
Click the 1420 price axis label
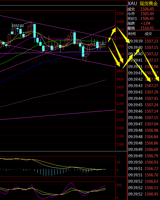click(x=120, y=79)
